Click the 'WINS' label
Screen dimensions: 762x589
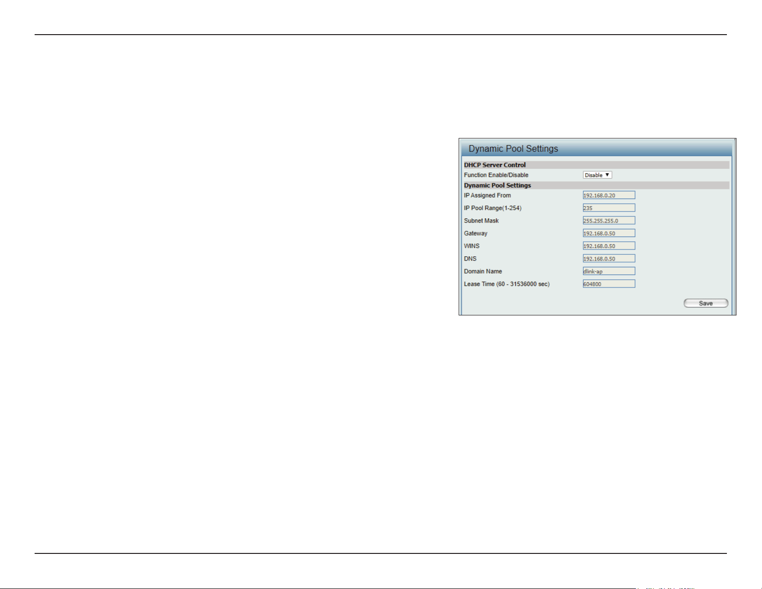[472, 246]
